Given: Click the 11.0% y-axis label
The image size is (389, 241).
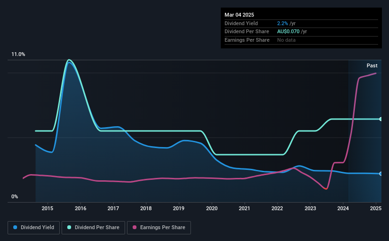Looking at the screenshot, I should [18, 55].
